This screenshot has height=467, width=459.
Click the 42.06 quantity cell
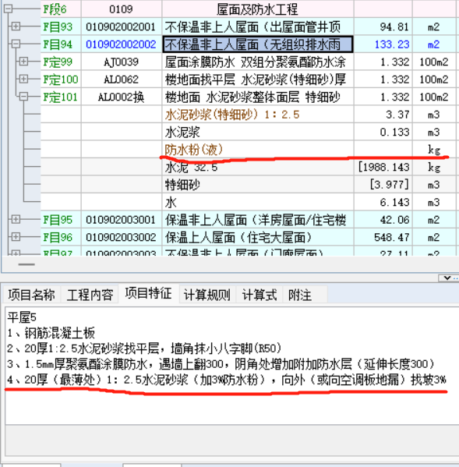(383, 220)
